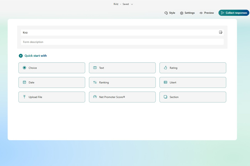
Task: Click the Net Promoter Score gauge icon
Action: (x=95, y=97)
